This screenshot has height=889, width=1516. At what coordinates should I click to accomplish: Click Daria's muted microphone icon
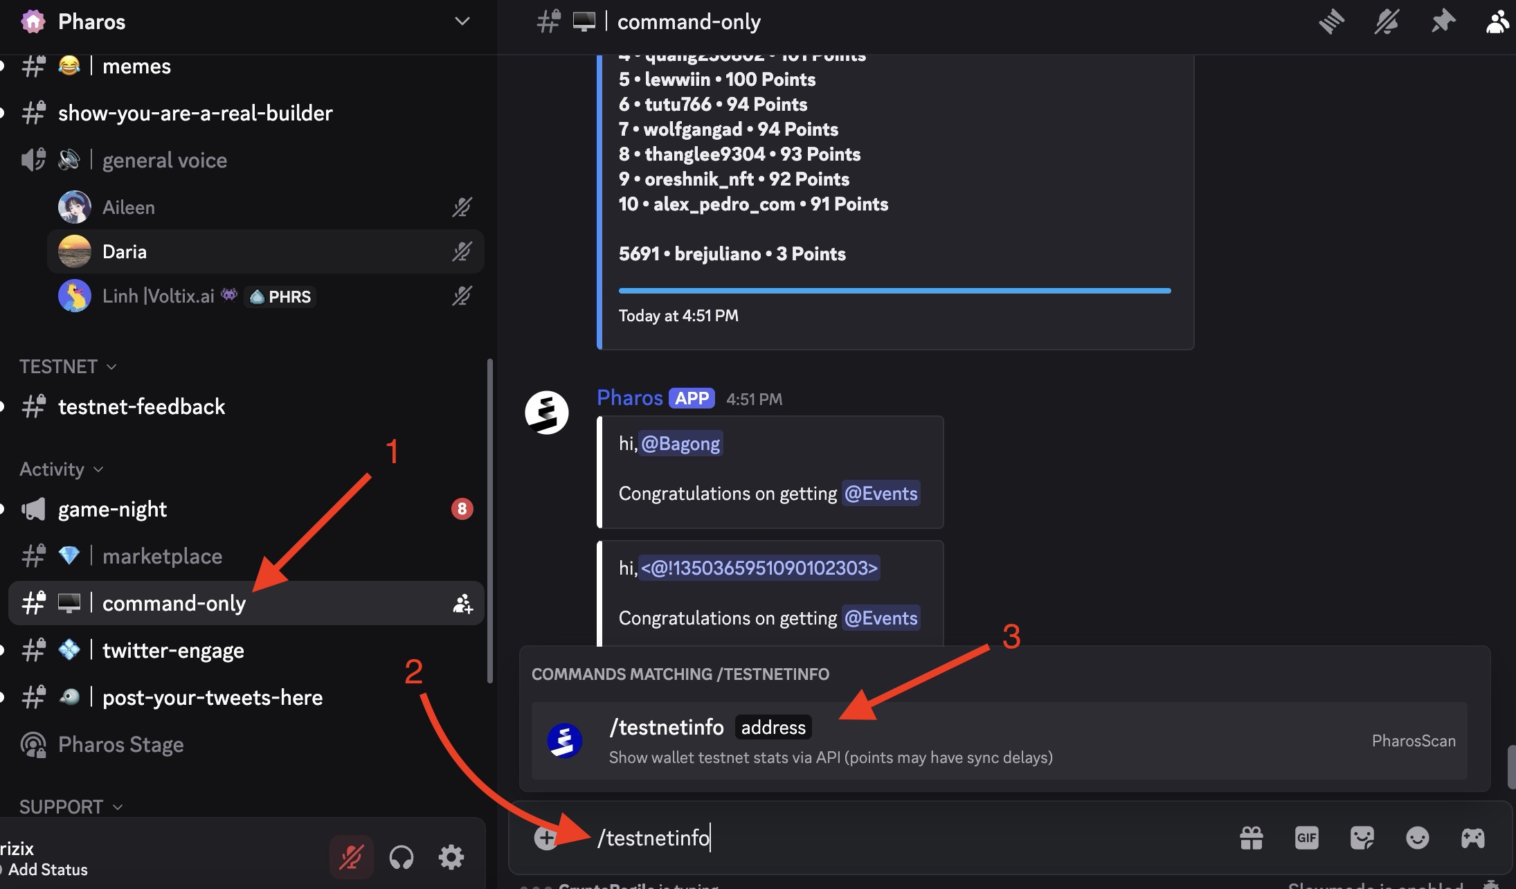point(462,251)
